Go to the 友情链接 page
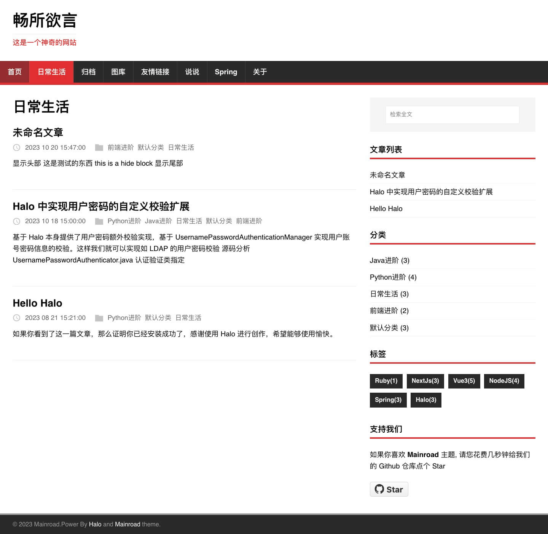 [155, 72]
